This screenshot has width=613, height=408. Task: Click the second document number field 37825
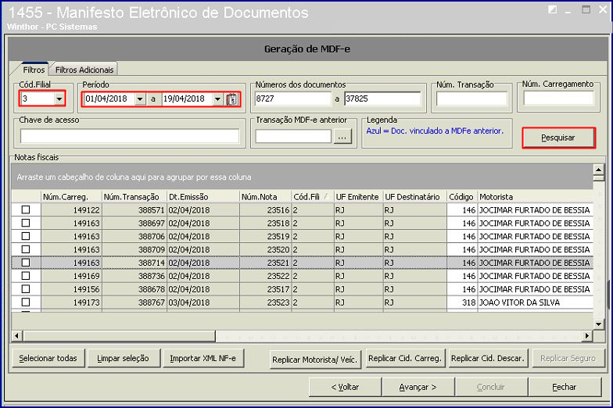coord(382,98)
